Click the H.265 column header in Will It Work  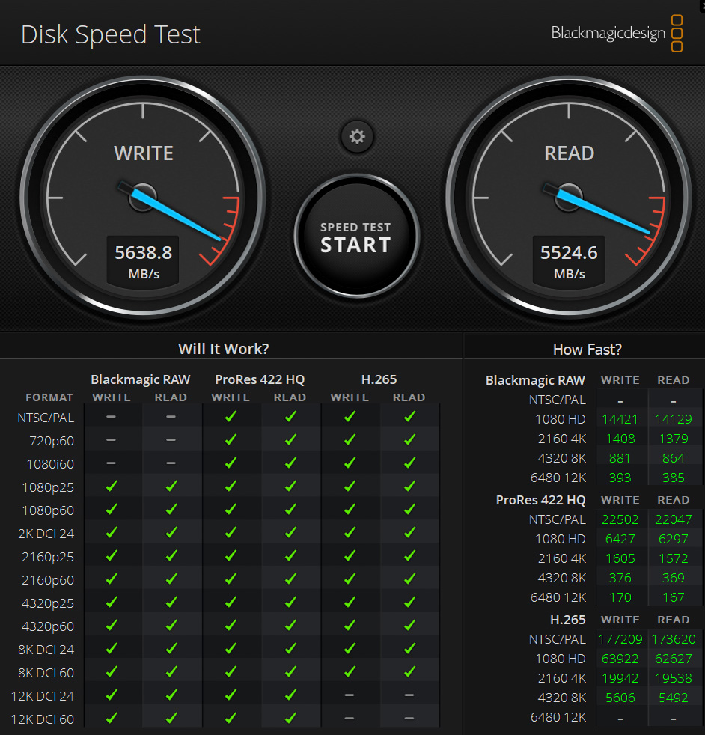(379, 379)
